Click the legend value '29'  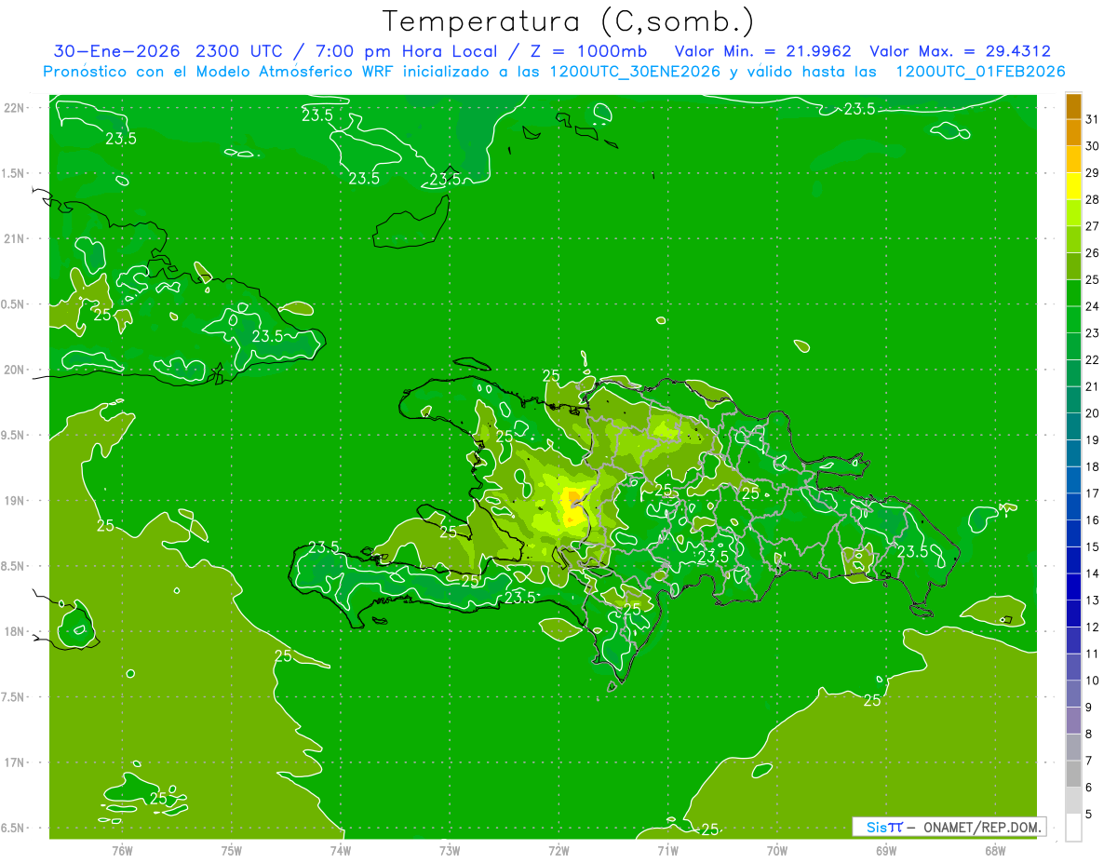coord(1092,172)
